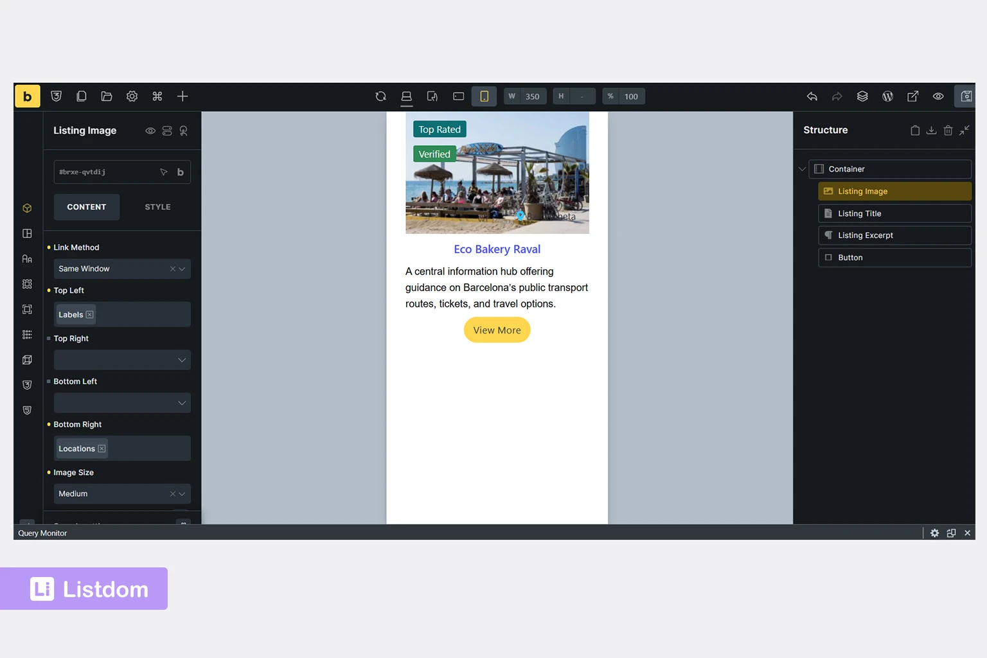Click the Bricks logo in top toolbar
This screenshot has height=658, width=987.
[27, 96]
